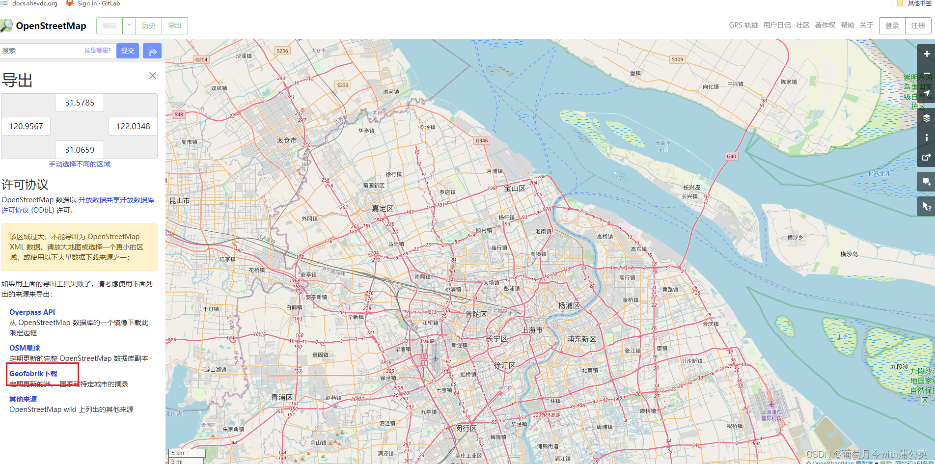Open the share map panel
The image size is (935, 464).
[x=926, y=157]
